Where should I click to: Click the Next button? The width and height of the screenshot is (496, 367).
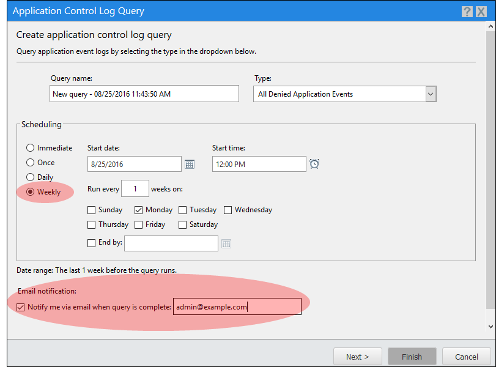click(x=357, y=357)
